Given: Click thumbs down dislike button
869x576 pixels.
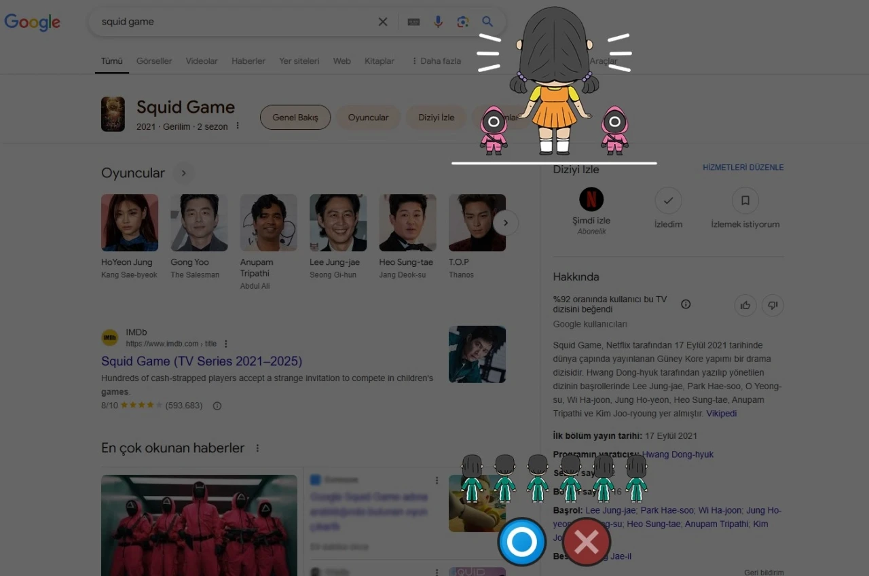Looking at the screenshot, I should [x=773, y=305].
